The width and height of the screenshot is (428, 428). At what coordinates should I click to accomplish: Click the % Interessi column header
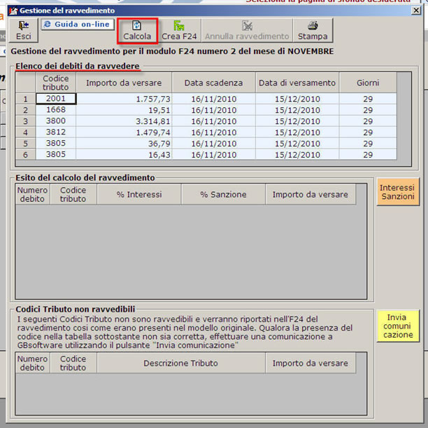click(x=139, y=194)
